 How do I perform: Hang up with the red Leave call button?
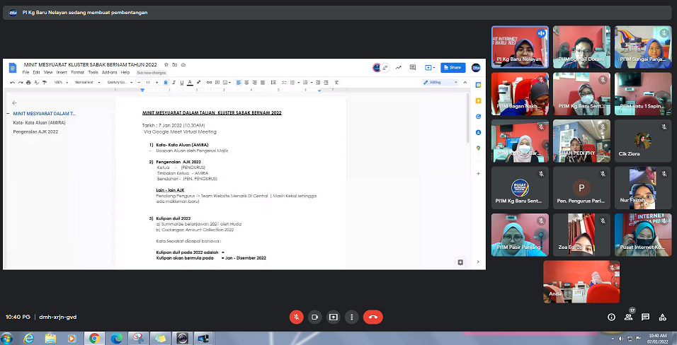[x=373, y=317]
